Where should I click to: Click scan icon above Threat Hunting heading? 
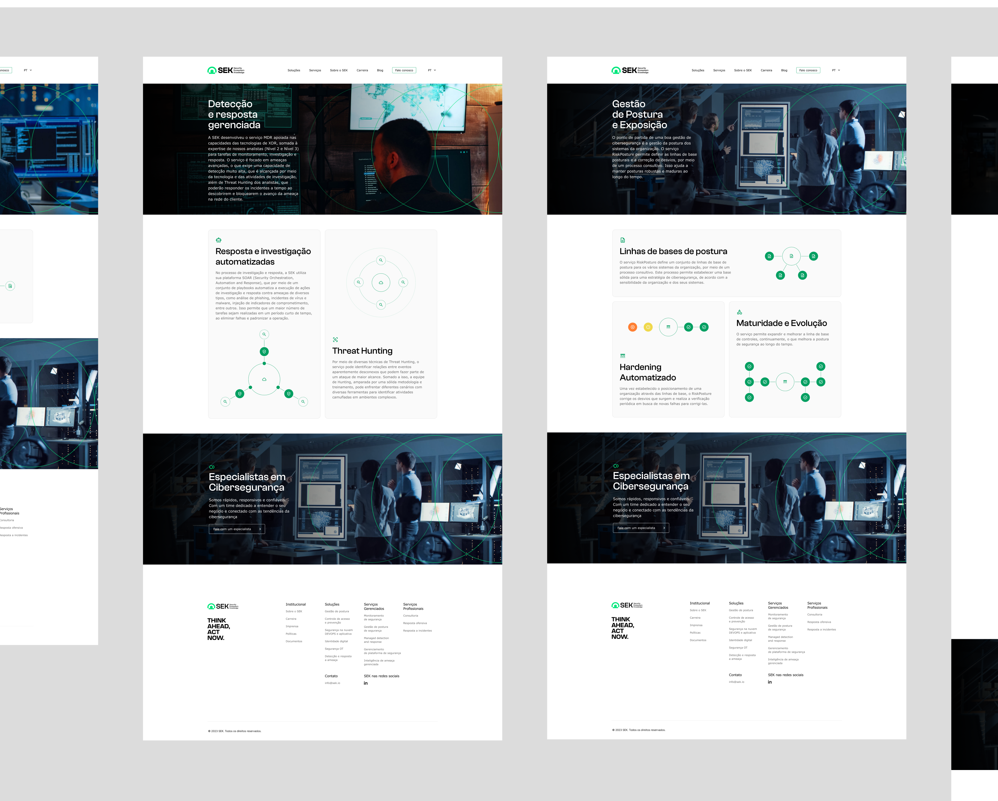(335, 340)
